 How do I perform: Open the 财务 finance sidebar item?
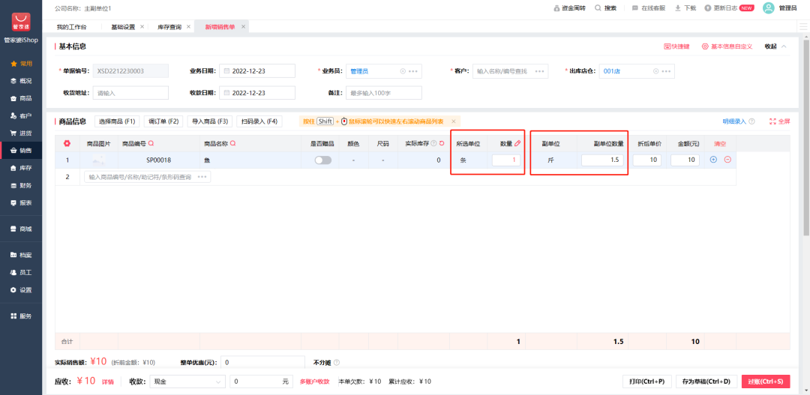pyautogui.click(x=21, y=185)
